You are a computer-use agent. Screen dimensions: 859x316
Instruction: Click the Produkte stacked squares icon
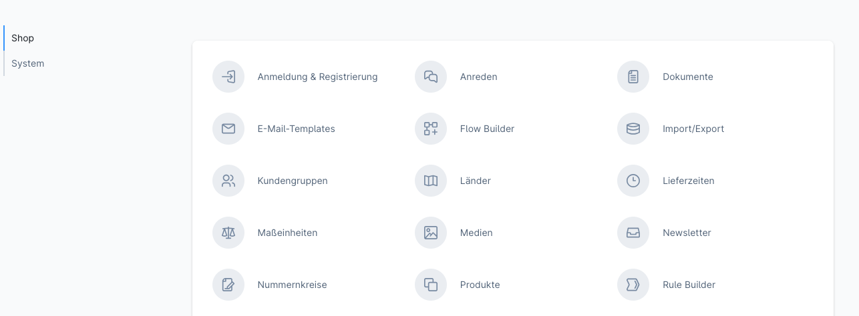[431, 285]
